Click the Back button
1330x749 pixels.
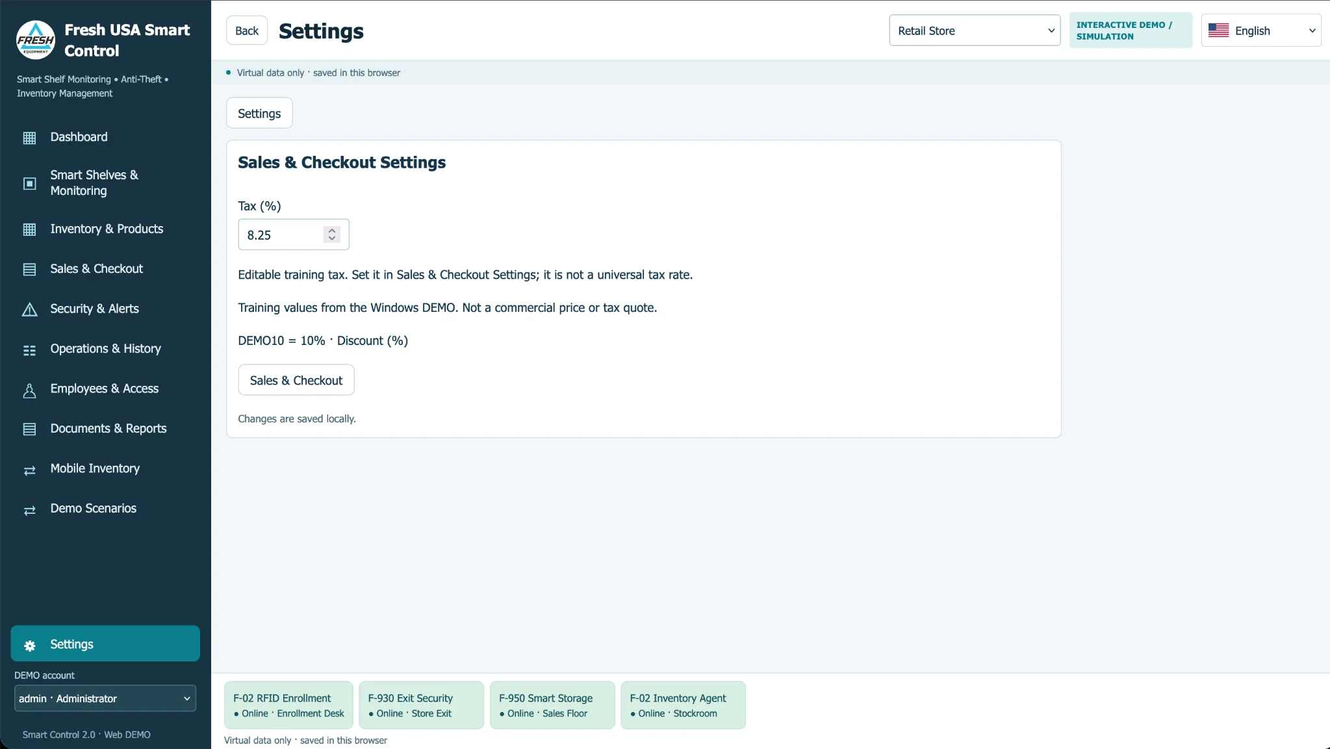point(247,31)
